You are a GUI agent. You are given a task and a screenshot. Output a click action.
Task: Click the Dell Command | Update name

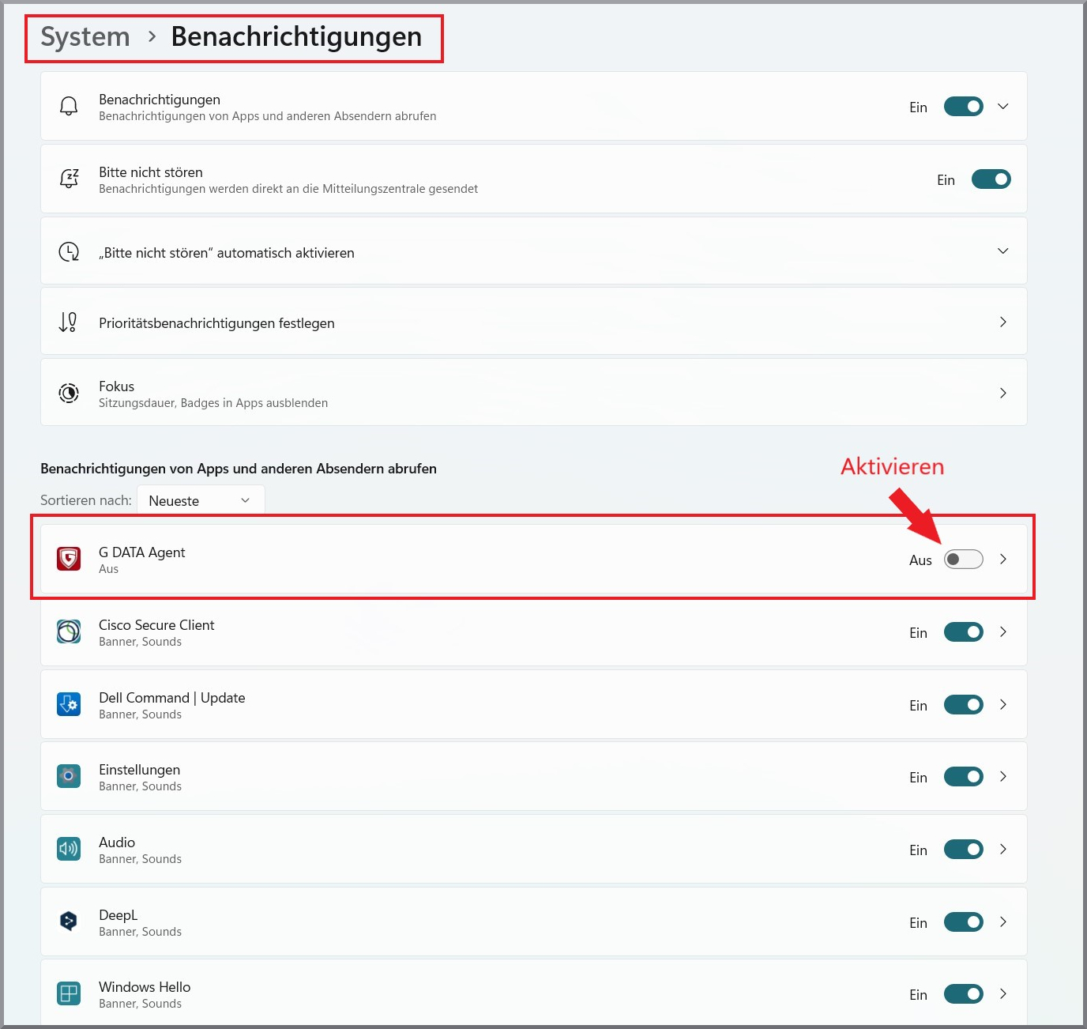[x=172, y=698]
